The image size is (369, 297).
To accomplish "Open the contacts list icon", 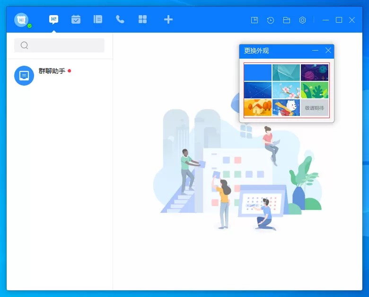I will click(97, 19).
